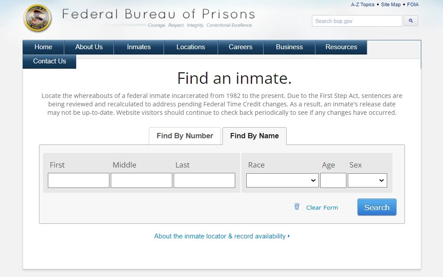Navigate to the Careers section
443x277 pixels.
coord(240,47)
